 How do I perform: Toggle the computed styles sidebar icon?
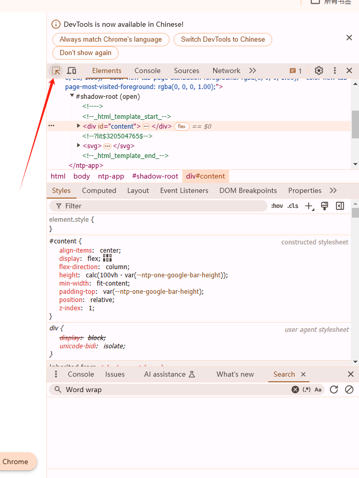[x=340, y=206]
